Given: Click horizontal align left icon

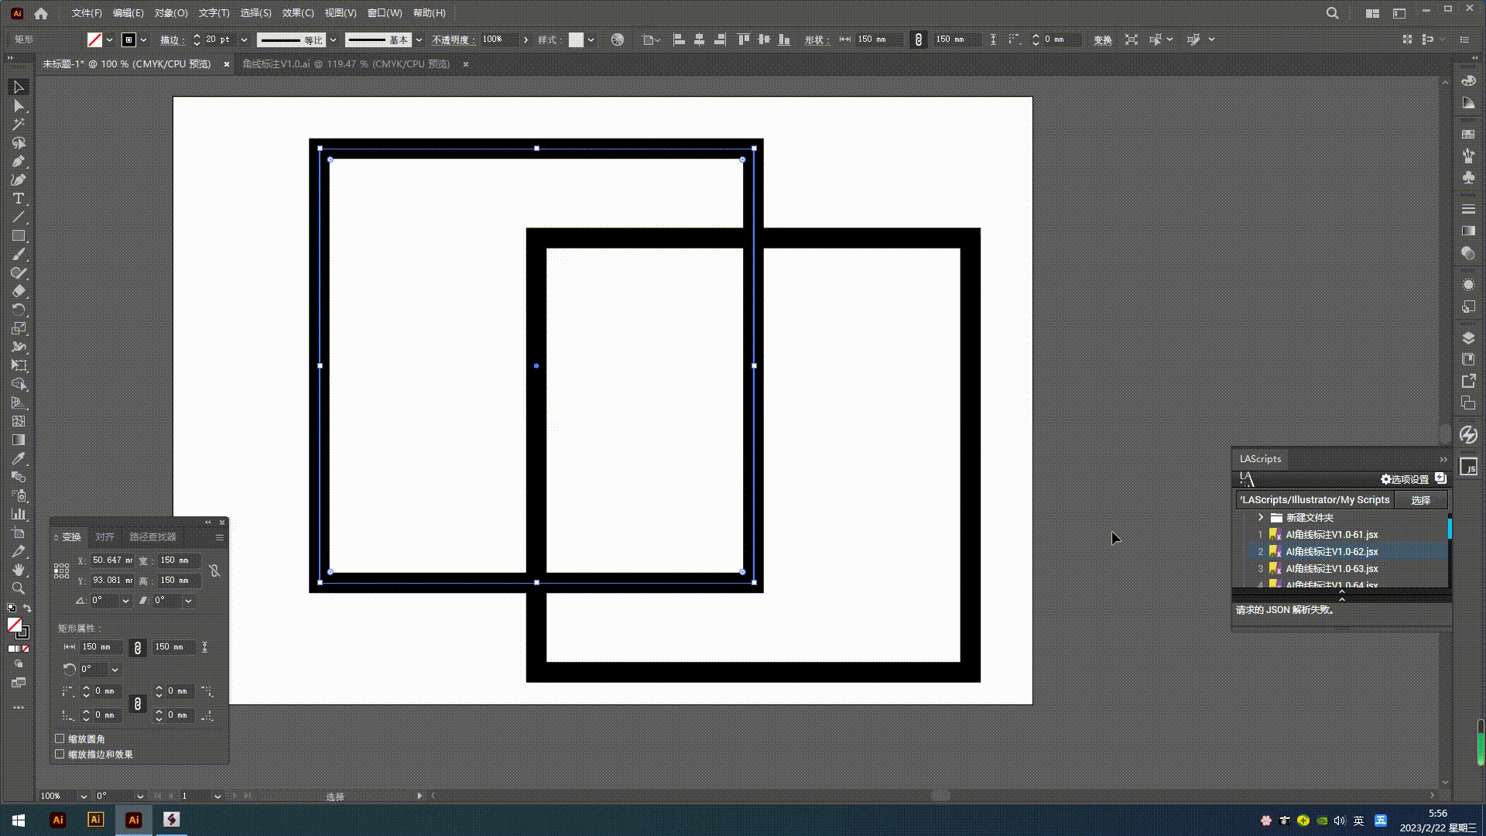Looking at the screenshot, I should (x=679, y=39).
